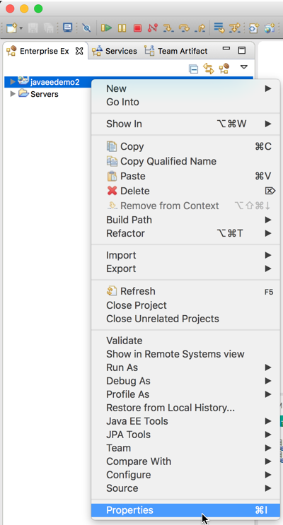
Task: Click the Step Over toolbar icon
Action: click(184, 28)
